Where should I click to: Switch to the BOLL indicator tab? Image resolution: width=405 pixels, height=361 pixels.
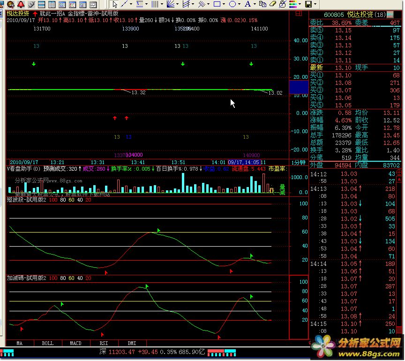[x=48, y=344]
